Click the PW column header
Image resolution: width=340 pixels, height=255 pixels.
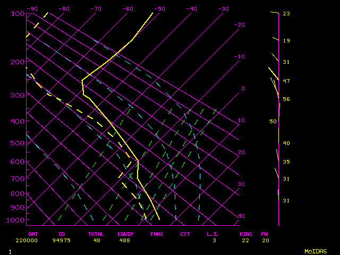point(264,234)
